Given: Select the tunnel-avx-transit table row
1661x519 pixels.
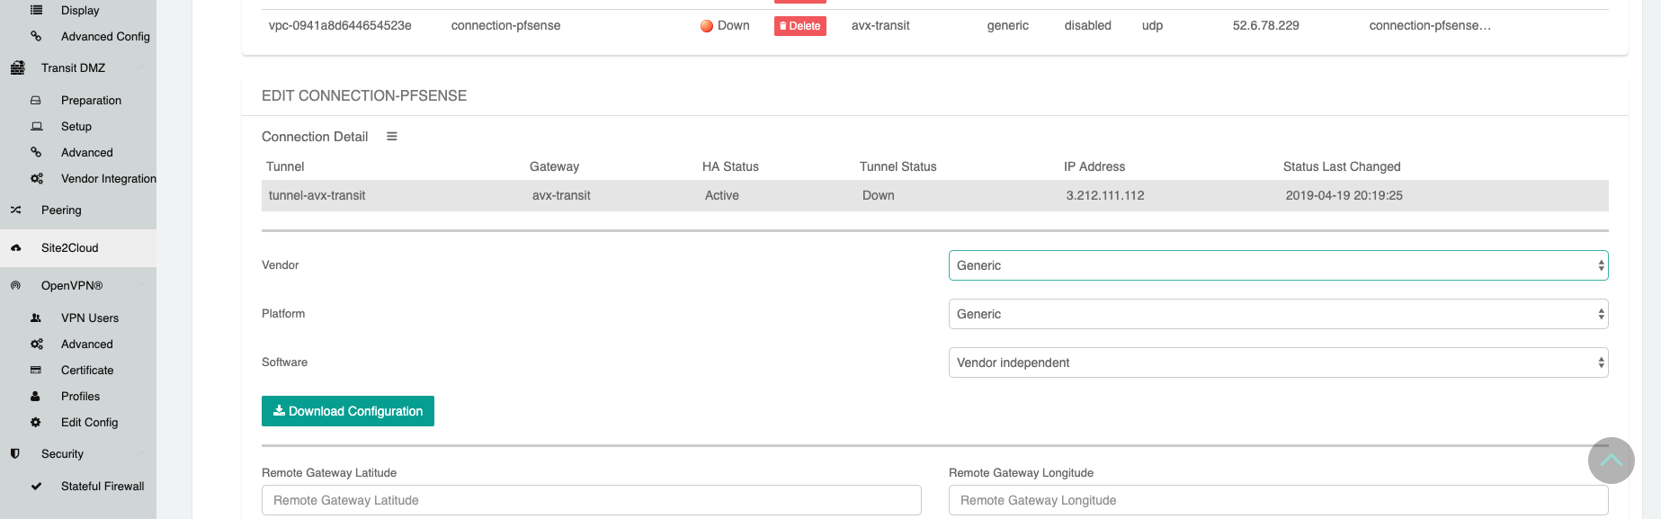Looking at the screenshot, I should tap(933, 196).
